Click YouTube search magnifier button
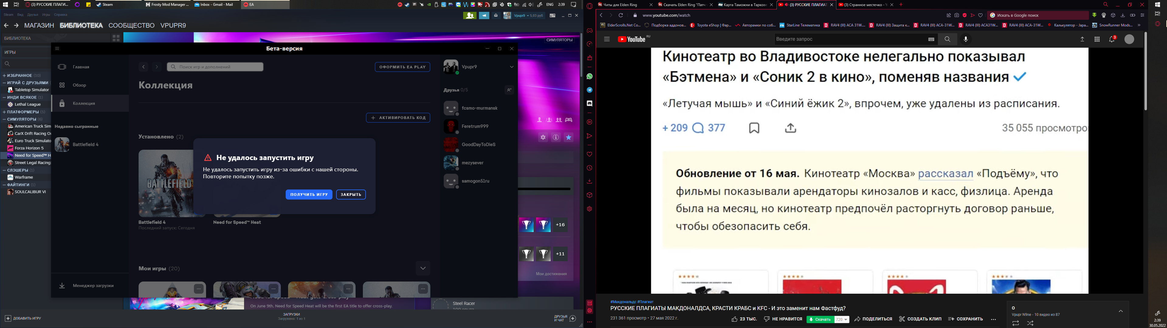This screenshot has height=328, width=1167. pyautogui.click(x=947, y=39)
